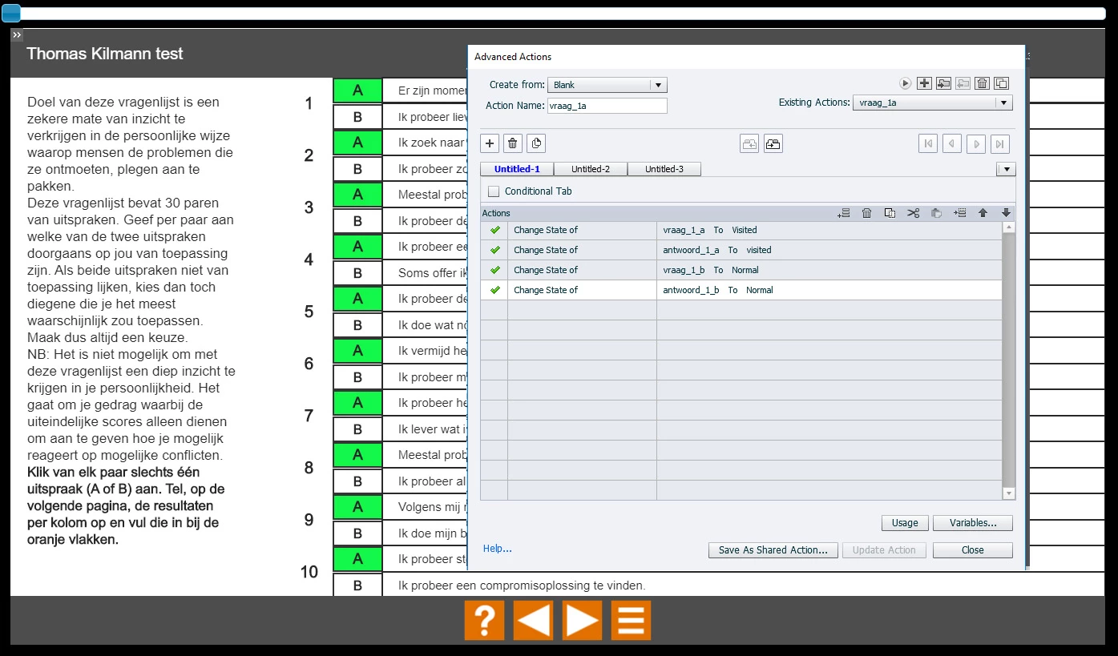Duplicate the action with the top-right copy icon
This screenshot has width=1118, height=656.
[1001, 83]
